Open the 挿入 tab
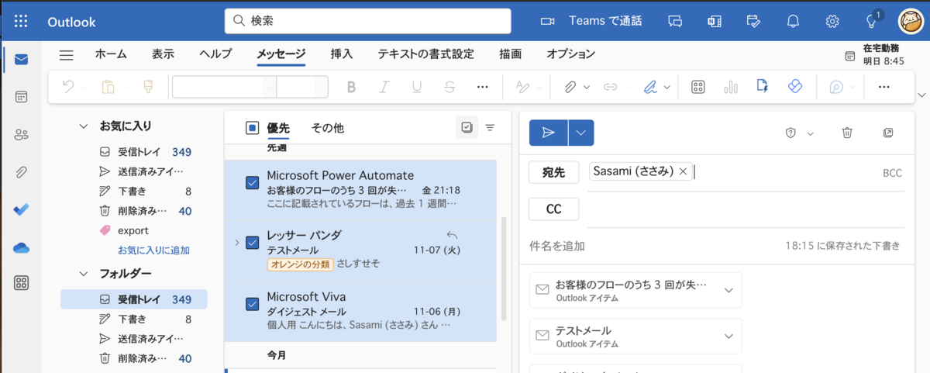 (x=342, y=54)
